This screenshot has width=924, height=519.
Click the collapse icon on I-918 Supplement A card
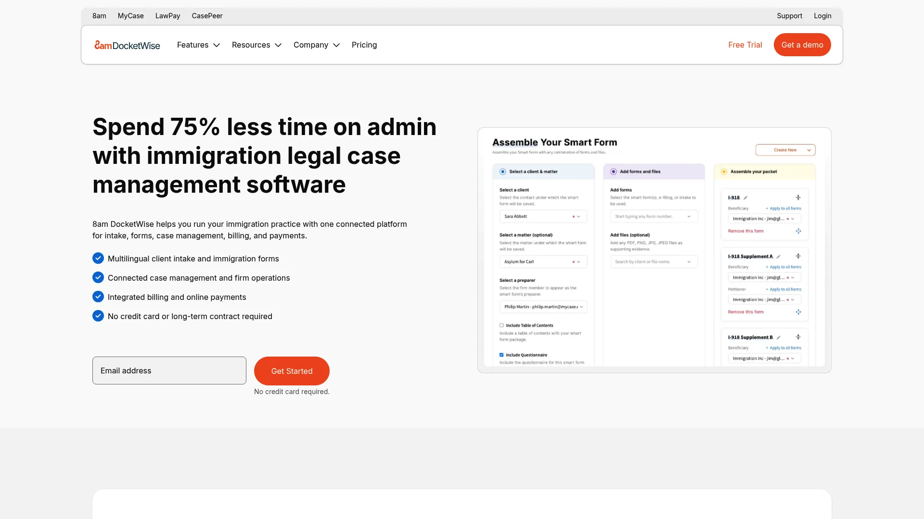point(798,256)
